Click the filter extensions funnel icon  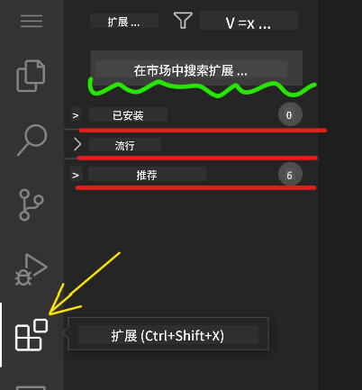[183, 21]
